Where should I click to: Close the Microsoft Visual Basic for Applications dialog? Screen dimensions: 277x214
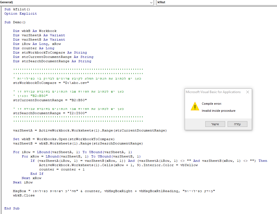[247, 92]
